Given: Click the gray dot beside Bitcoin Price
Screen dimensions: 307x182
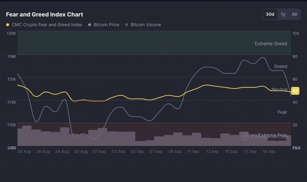Looking at the screenshot, I should (90, 25).
